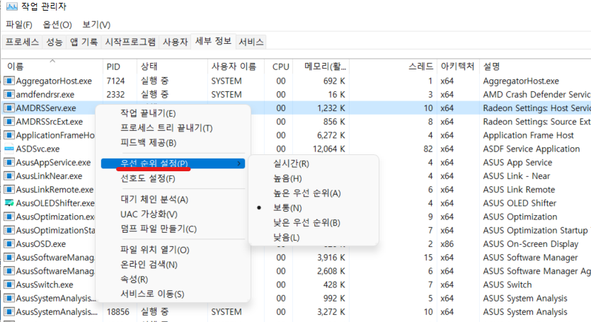Click PID 18856 cell
Viewport: 591px width, 322px height.
[118, 312]
